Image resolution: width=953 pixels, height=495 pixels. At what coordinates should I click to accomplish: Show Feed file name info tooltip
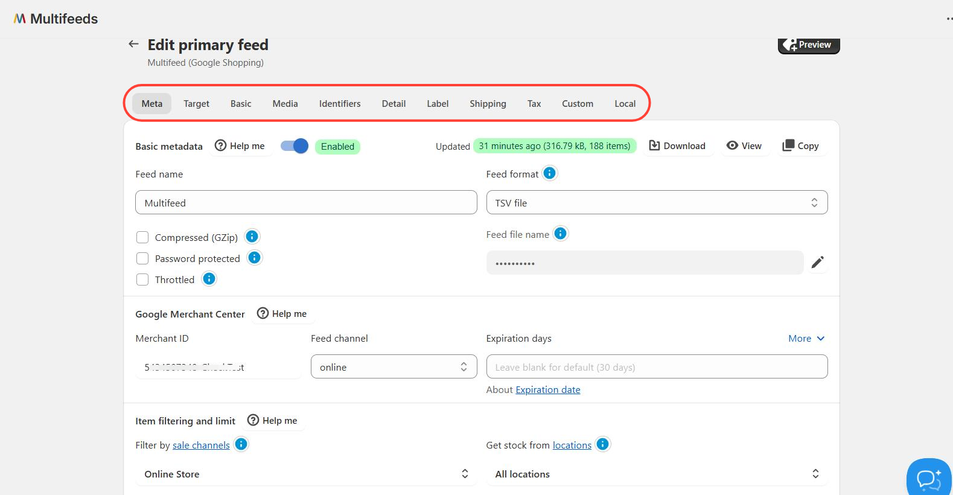[561, 234]
